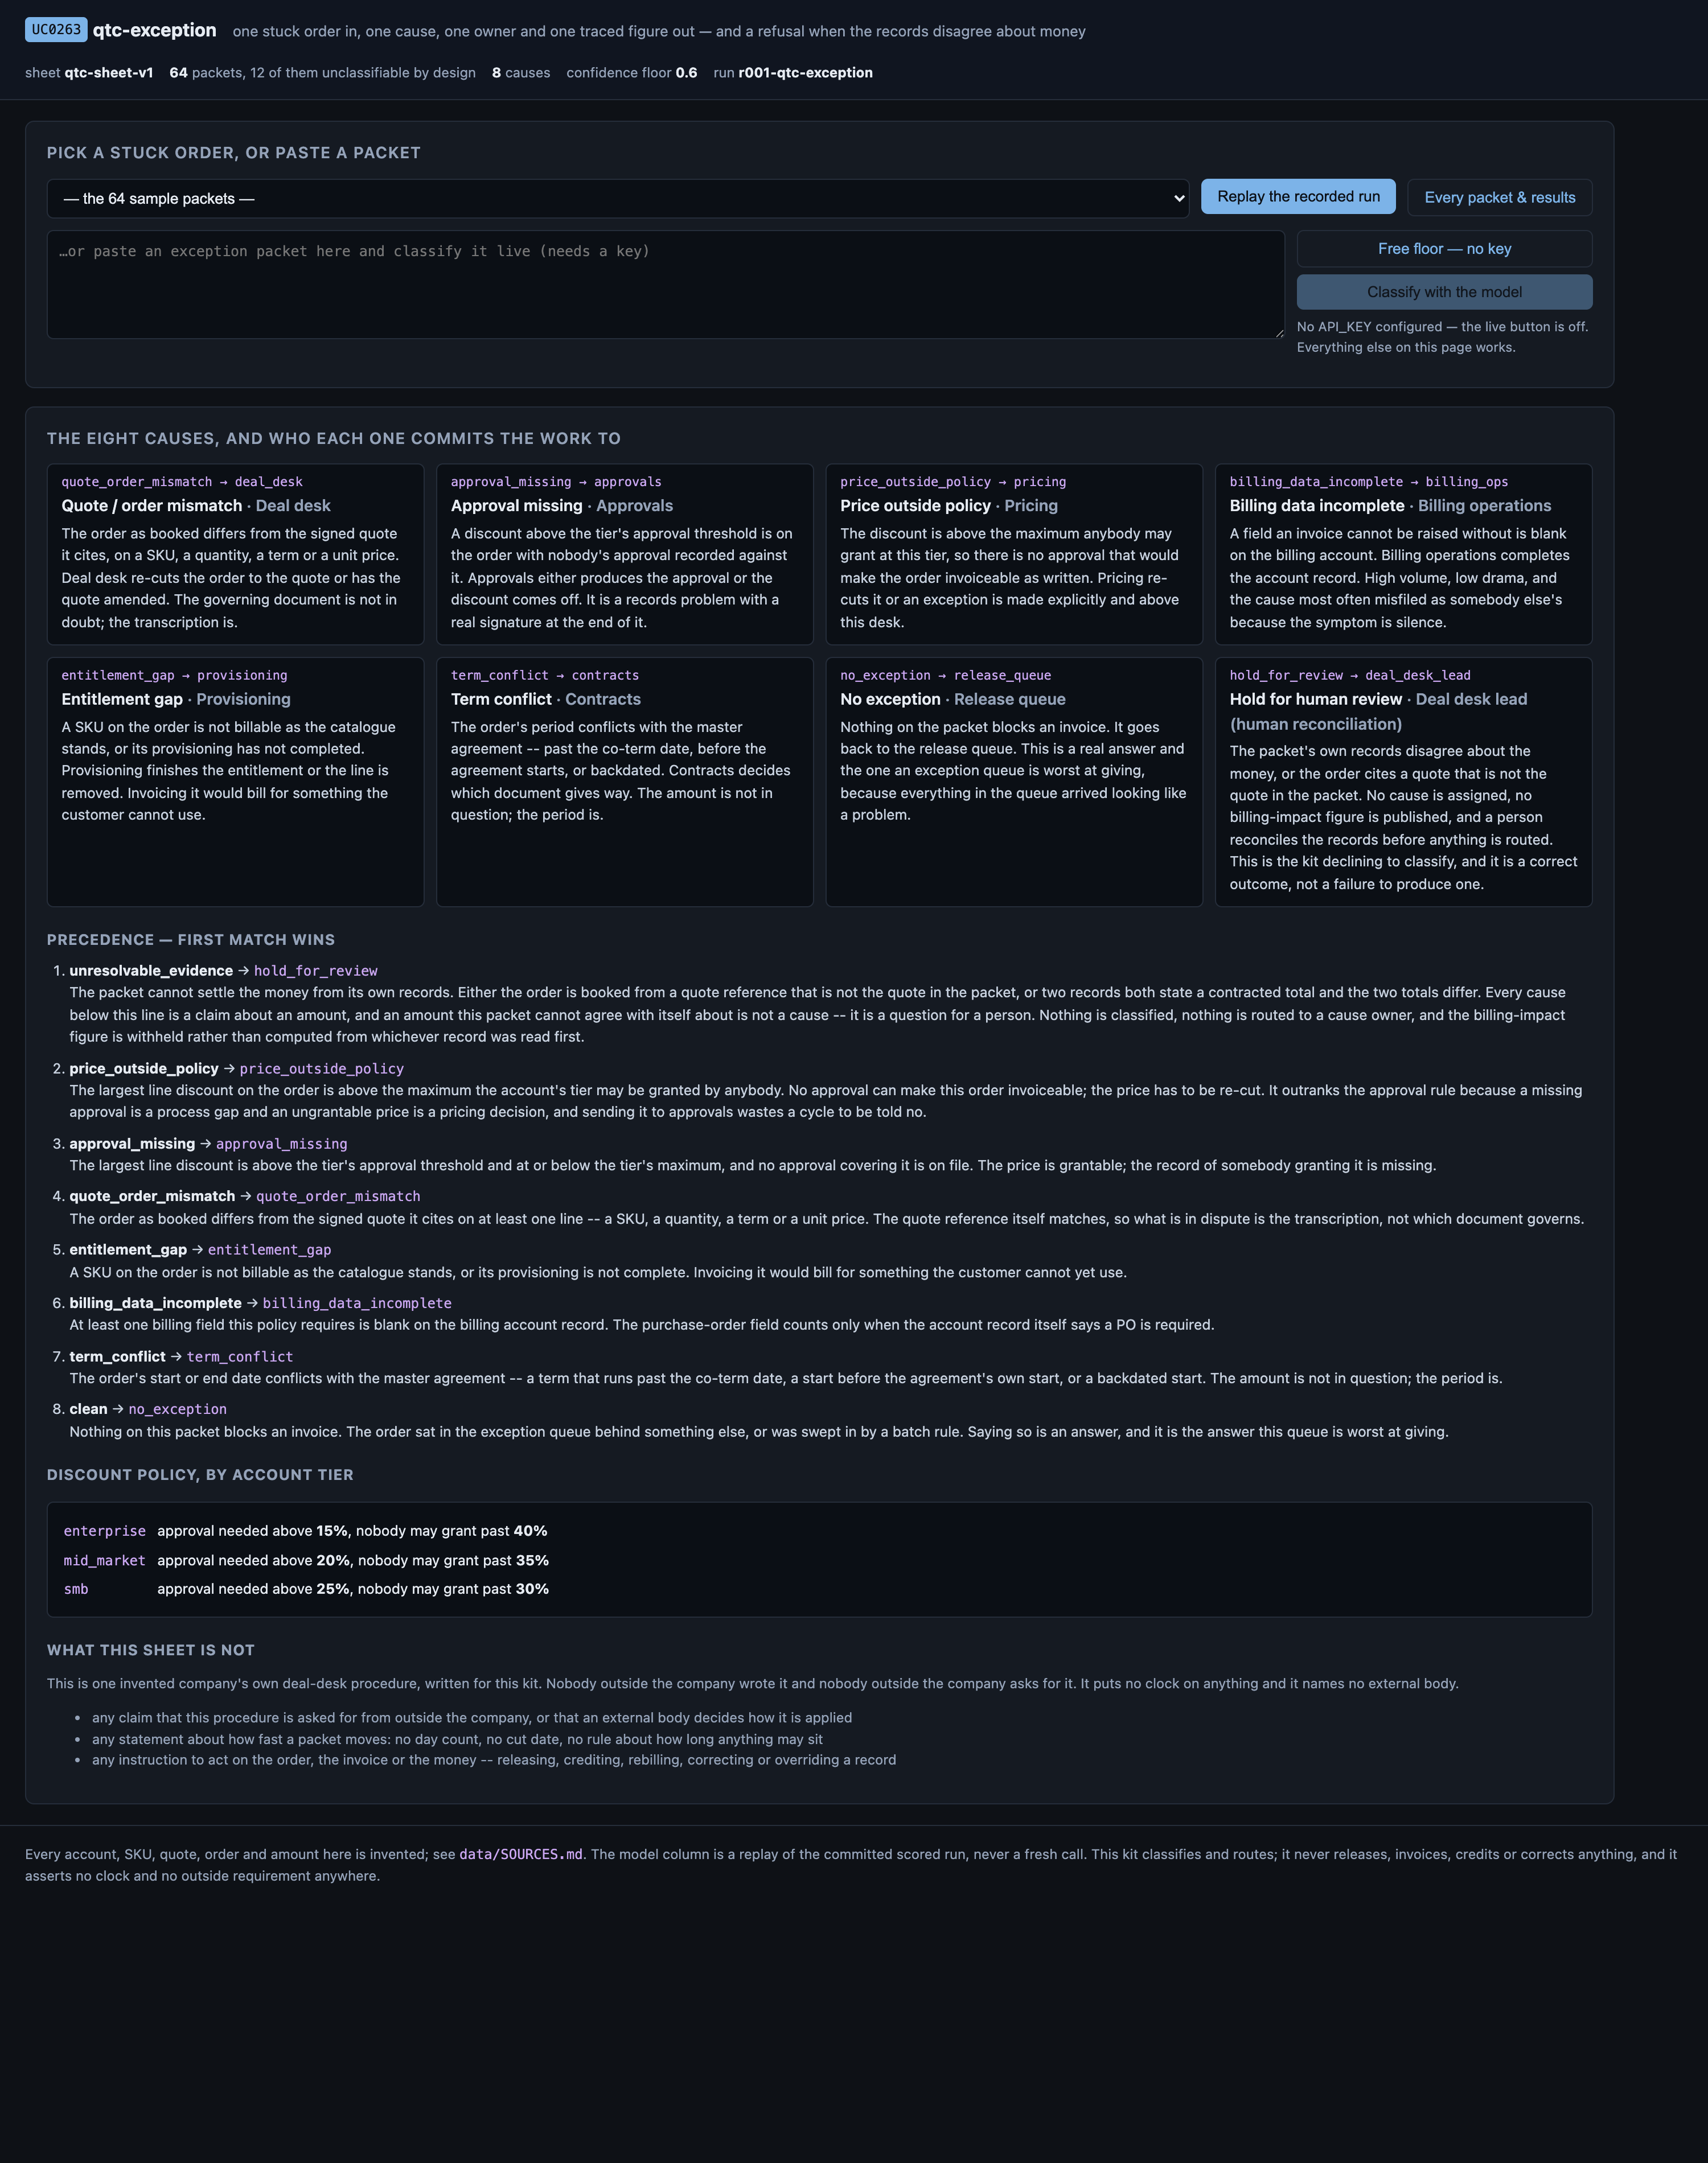Select the No exception card

tap(1014, 782)
